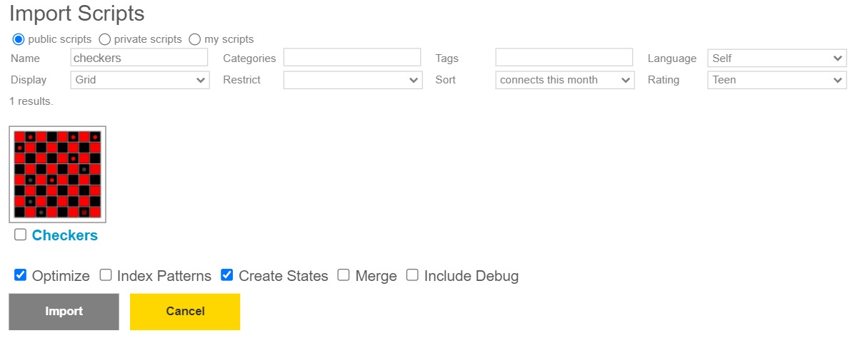
Task: Focus the Categories input box
Action: tap(352, 58)
